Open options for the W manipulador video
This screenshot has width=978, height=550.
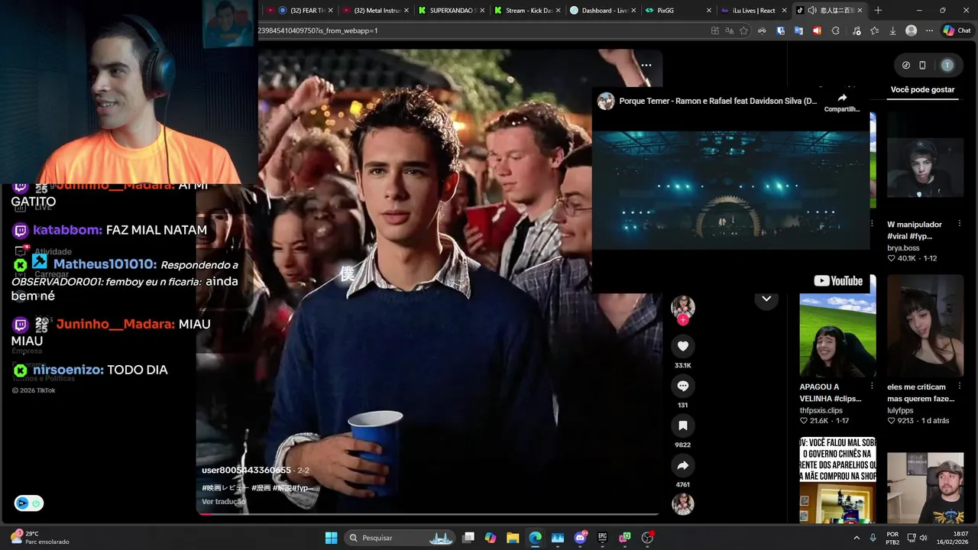pyautogui.click(x=959, y=224)
